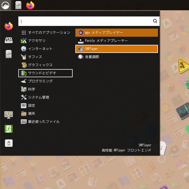Open the アクセサリ category
The height and width of the screenshot is (189, 189).
[45, 40]
